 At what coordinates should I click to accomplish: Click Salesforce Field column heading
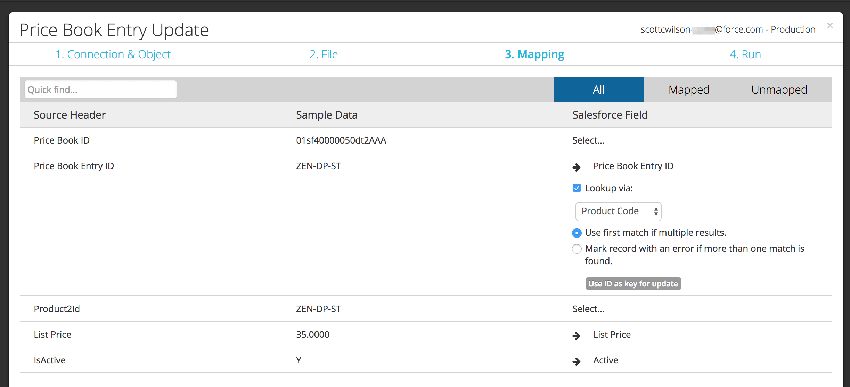click(610, 115)
